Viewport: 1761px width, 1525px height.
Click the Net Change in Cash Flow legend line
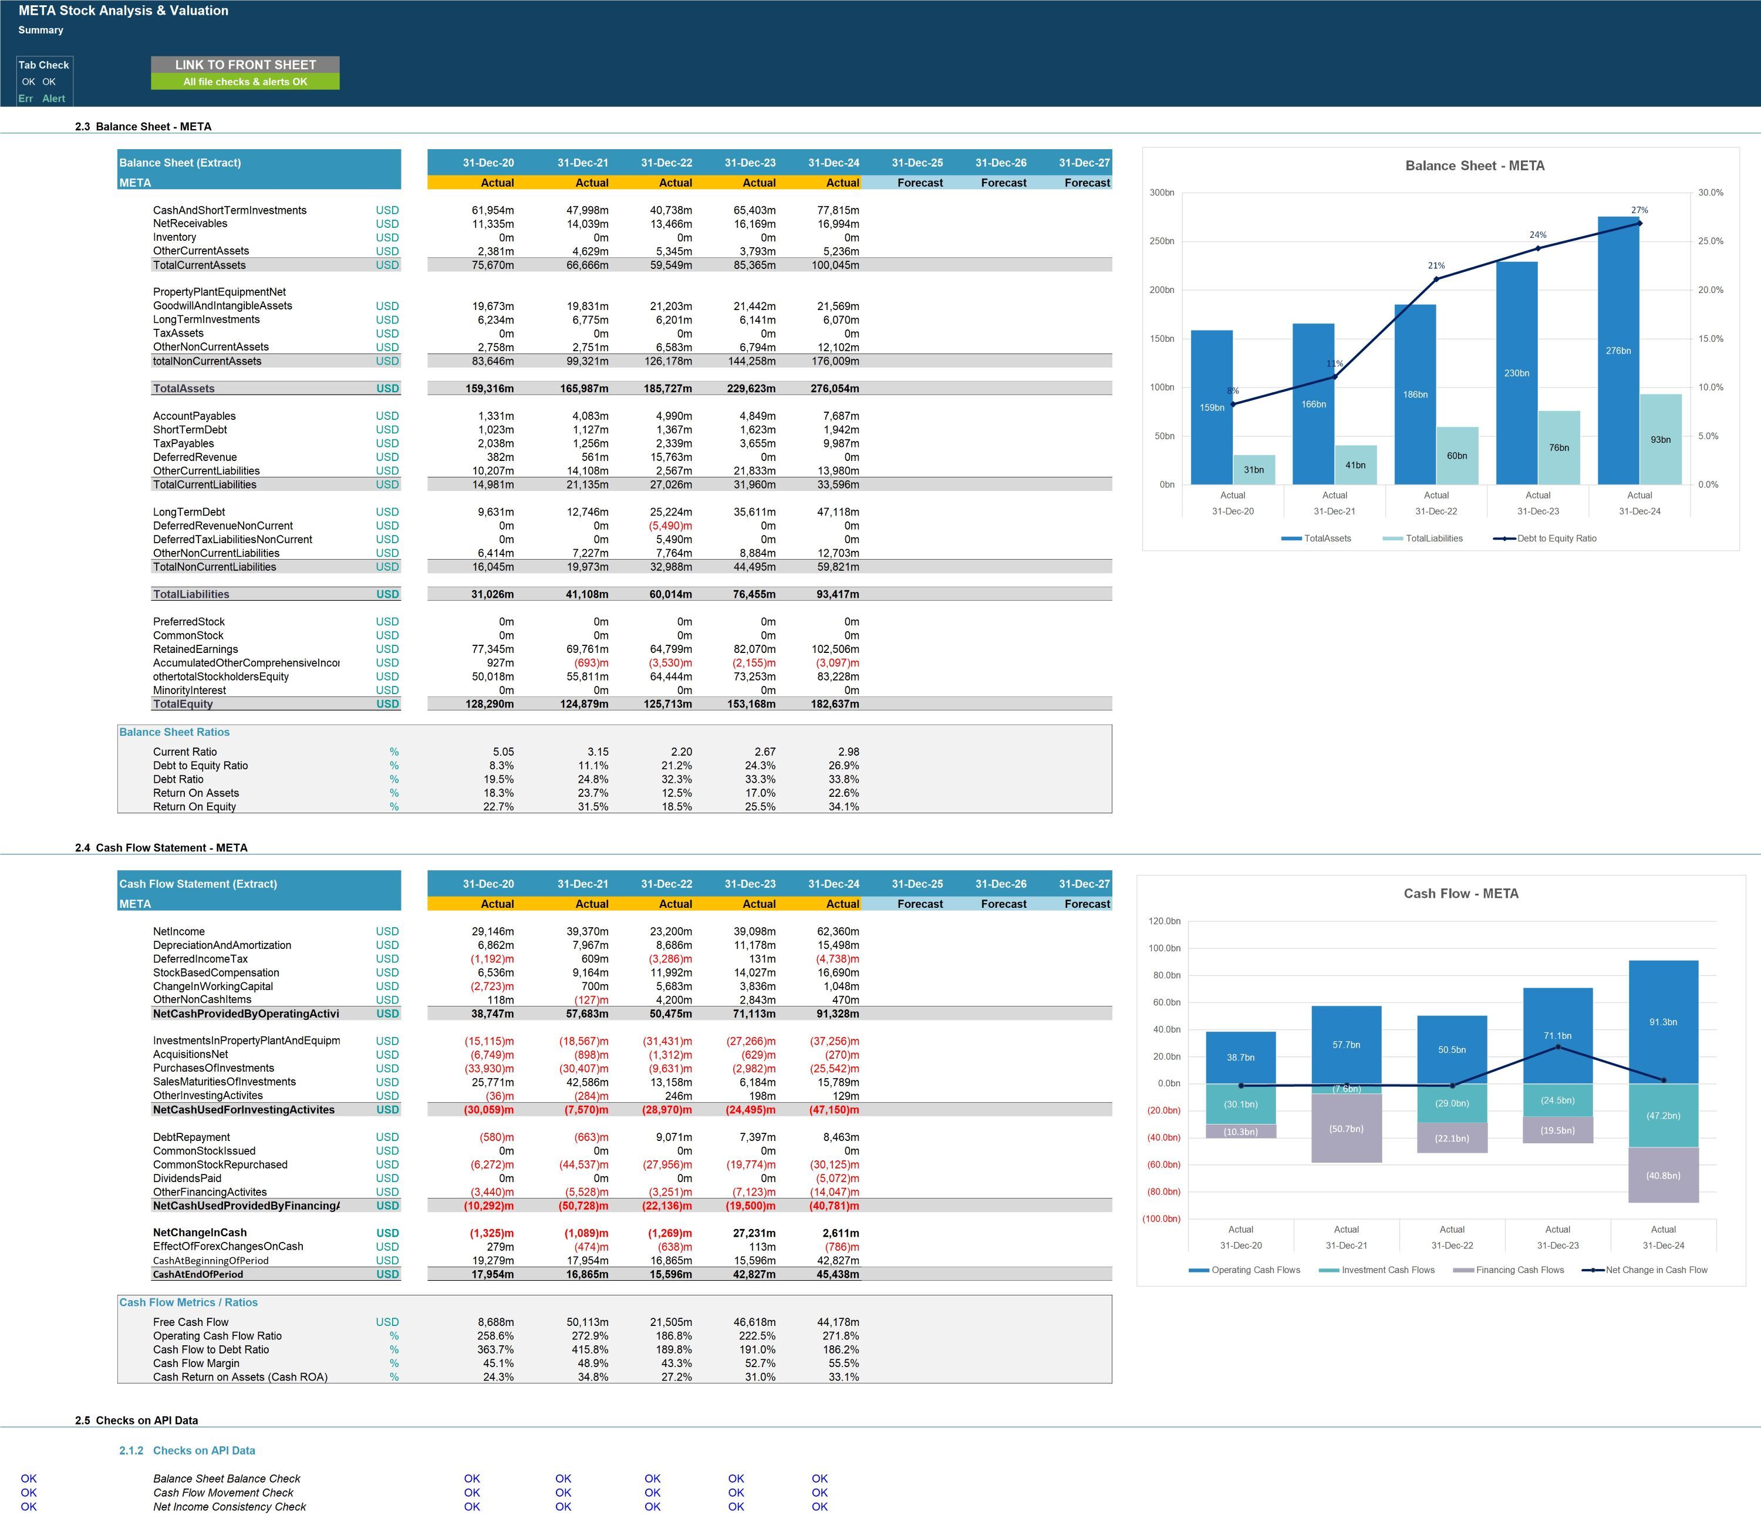[x=1593, y=1271]
